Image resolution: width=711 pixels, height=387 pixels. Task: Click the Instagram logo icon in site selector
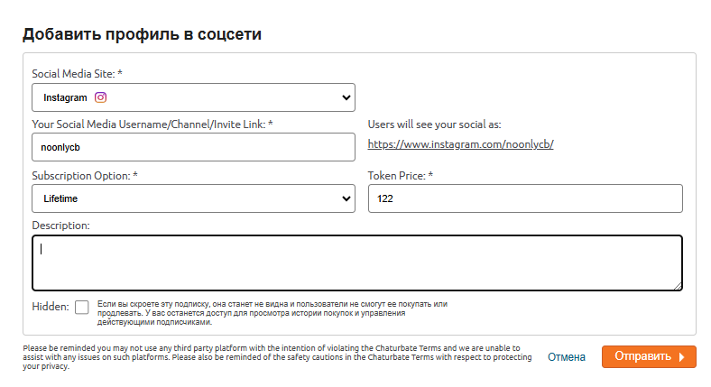101,97
